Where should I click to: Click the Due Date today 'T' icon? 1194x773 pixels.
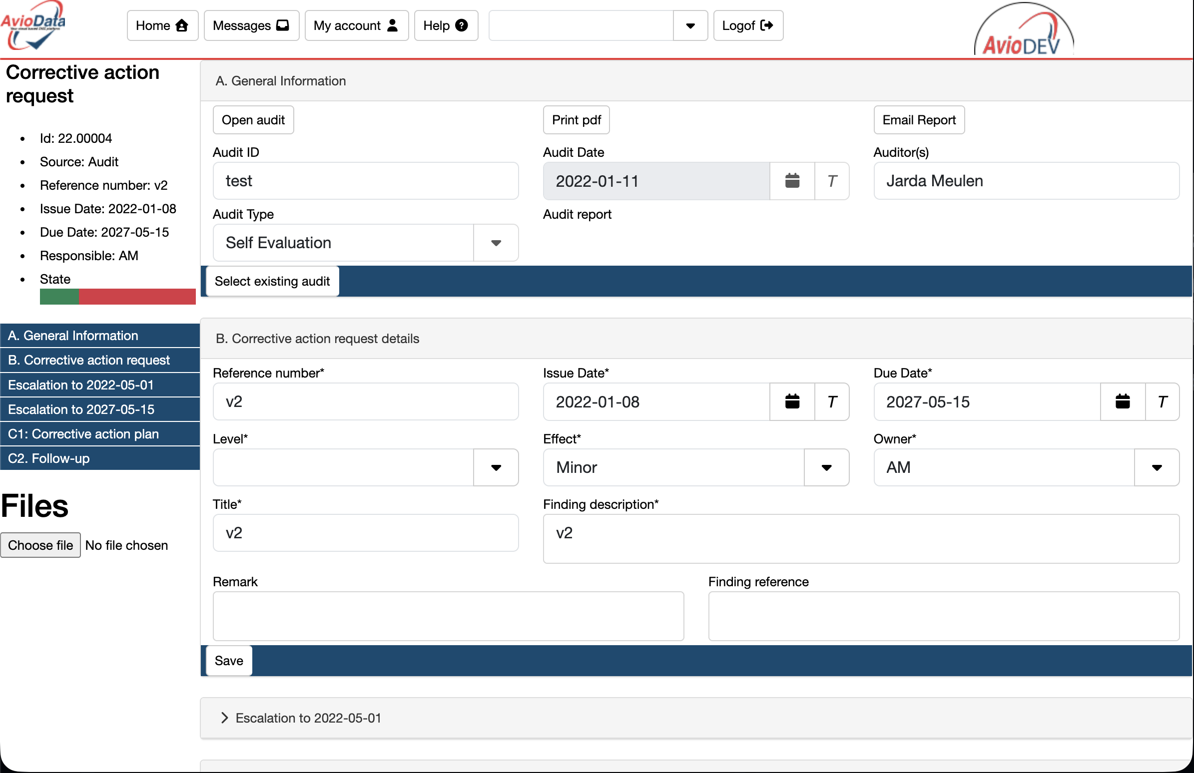[x=1162, y=401]
